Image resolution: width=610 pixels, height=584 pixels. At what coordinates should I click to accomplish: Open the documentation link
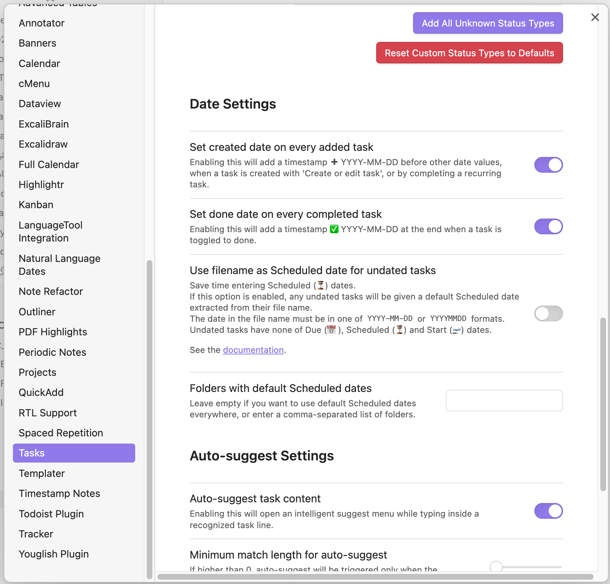253,350
